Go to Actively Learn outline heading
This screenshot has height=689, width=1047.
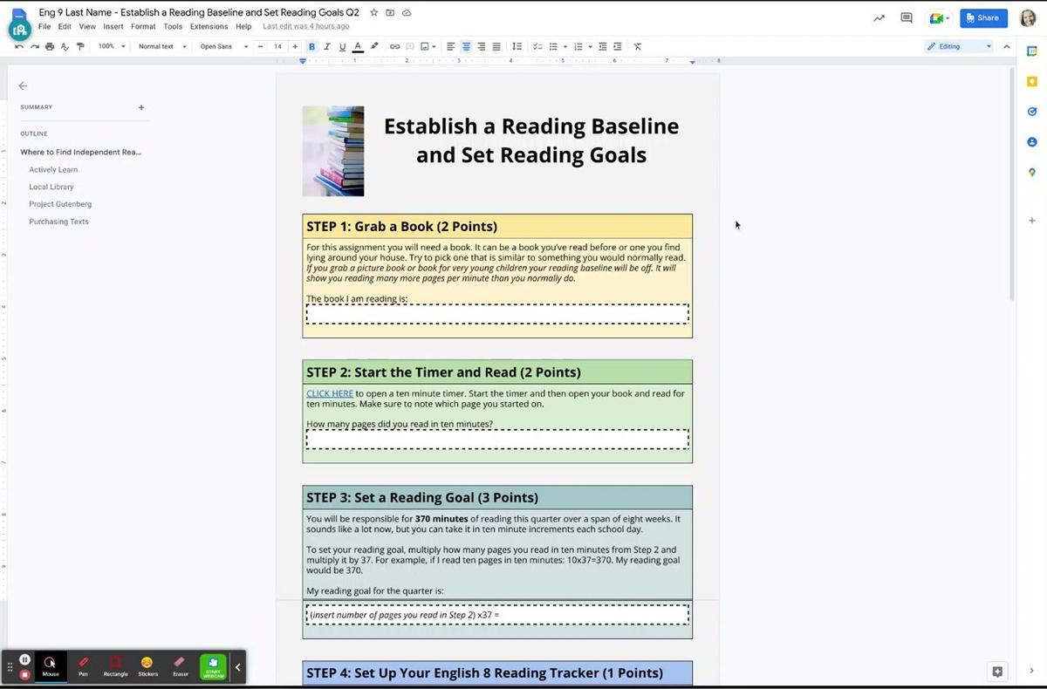[x=53, y=170]
